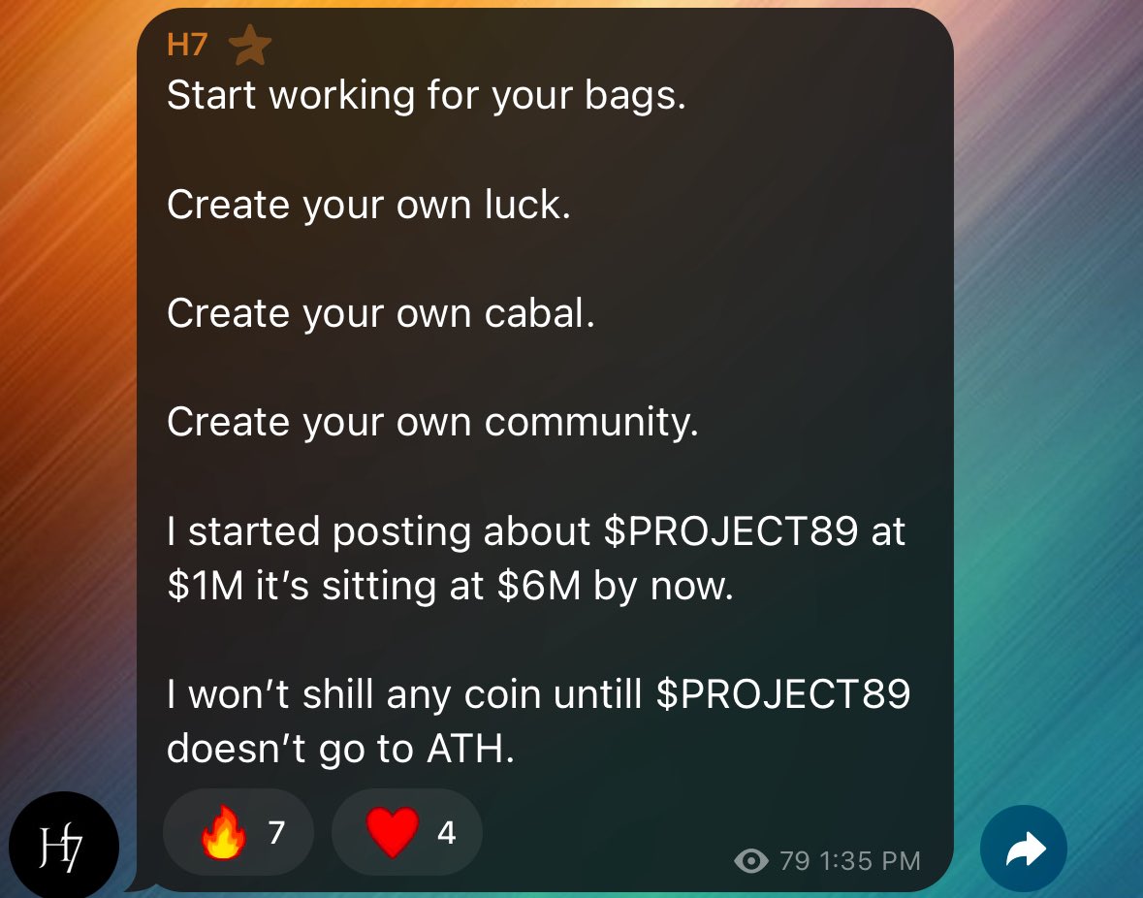Add a fire reaction to the message
1143x898 pixels.
(x=238, y=832)
